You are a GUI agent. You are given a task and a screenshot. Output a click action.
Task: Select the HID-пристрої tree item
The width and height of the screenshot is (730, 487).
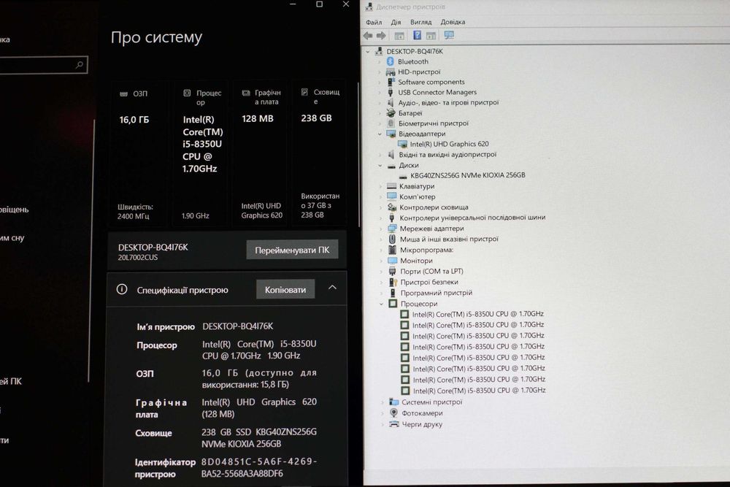pyautogui.click(x=419, y=72)
